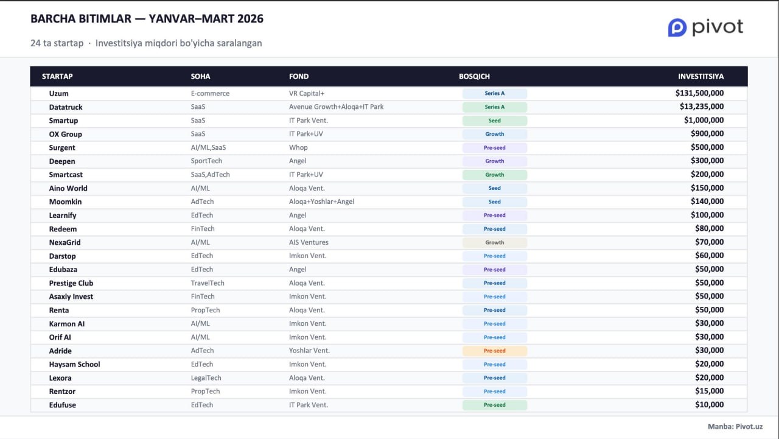Click the orange Pre-seed badge for Adride
The width and height of the screenshot is (779, 439).
(494, 351)
